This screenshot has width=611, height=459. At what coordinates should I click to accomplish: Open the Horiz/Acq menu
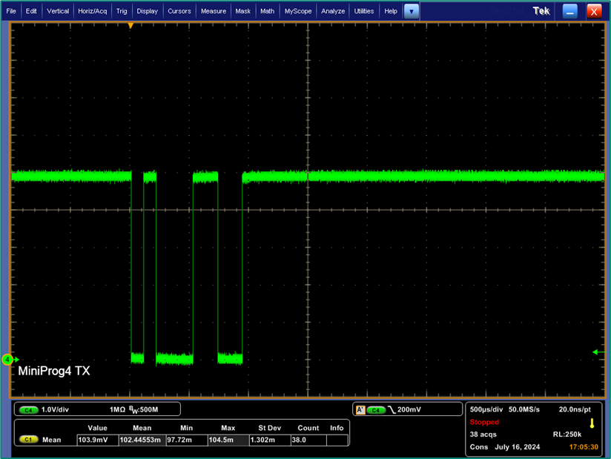92,10
